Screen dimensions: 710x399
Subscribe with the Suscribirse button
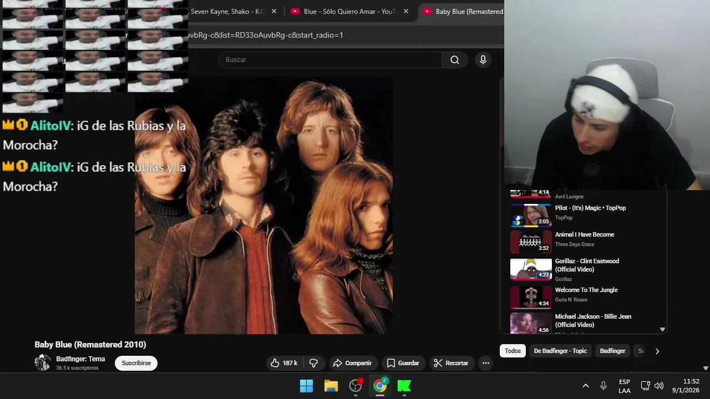136,363
